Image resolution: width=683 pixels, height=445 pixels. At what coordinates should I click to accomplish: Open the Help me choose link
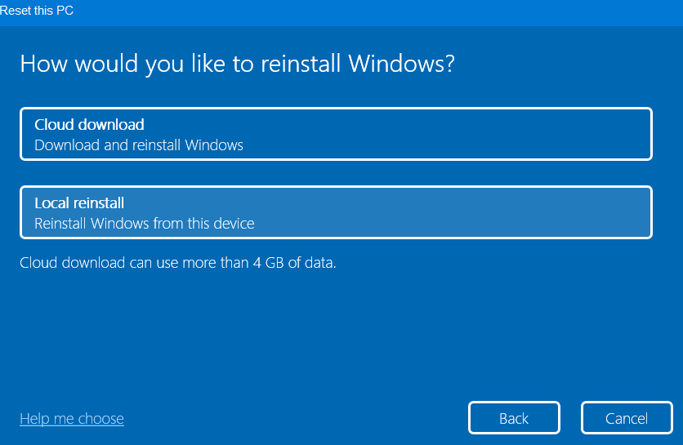coord(72,419)
